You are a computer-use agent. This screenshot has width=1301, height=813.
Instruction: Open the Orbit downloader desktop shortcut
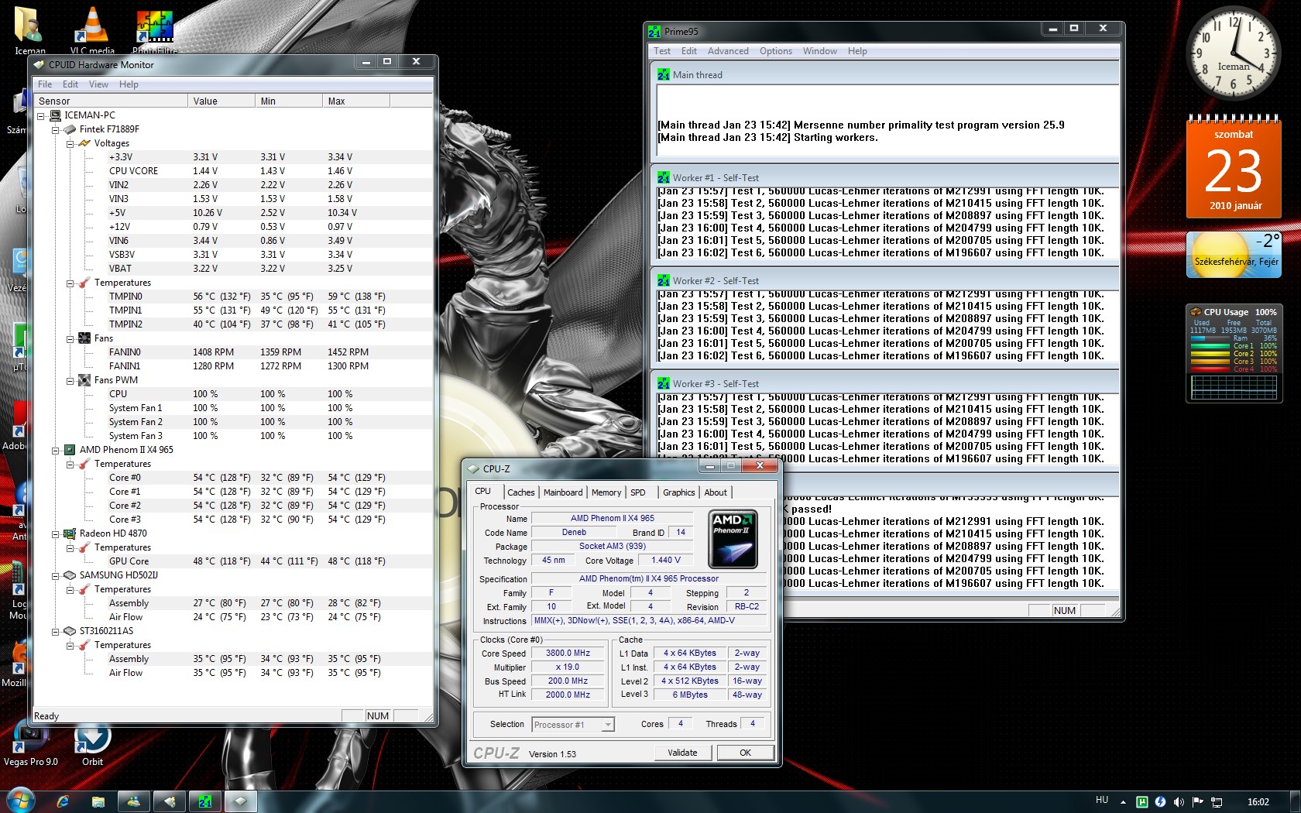tap(92, 745)
